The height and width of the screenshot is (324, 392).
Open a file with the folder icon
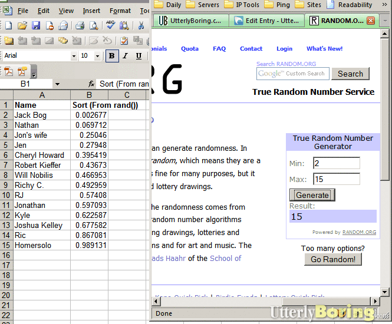coord(22,25)
